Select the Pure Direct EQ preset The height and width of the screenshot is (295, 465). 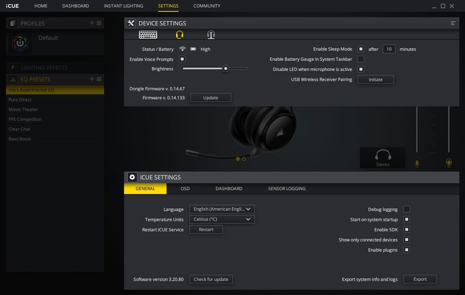tap(55, 100)
